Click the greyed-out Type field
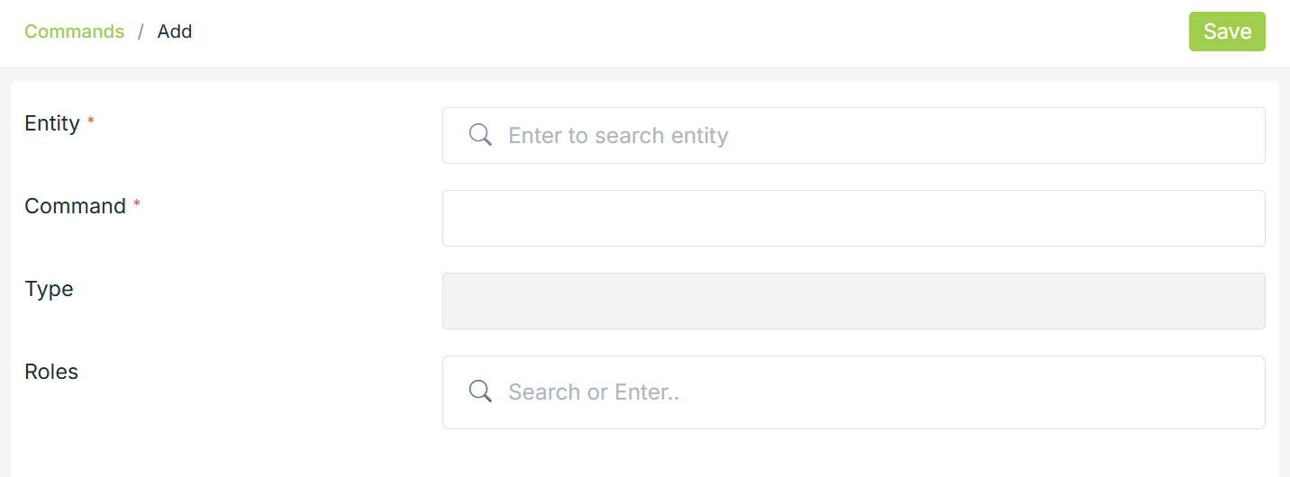1290x477 pixels. click(853, 301)
